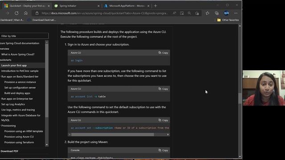Click Download PDF link
285x160 pixels.
click(9, 151)
